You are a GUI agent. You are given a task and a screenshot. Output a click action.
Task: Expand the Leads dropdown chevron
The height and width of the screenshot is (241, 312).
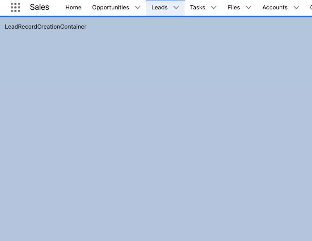coord(176,8)
